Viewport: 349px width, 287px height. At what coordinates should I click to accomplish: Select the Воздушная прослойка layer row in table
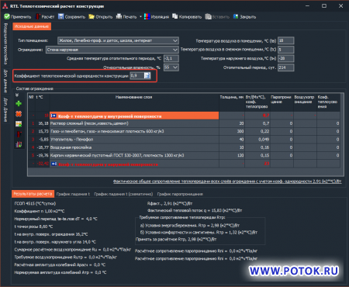click(184, 147)
